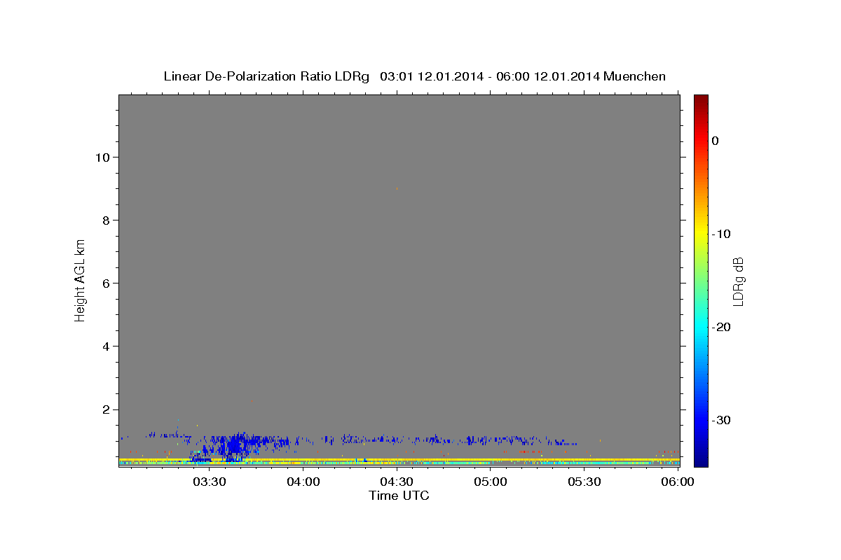Click the dark red top of colorbar
Screen dimensions: 841x560
tap(701, 99)
